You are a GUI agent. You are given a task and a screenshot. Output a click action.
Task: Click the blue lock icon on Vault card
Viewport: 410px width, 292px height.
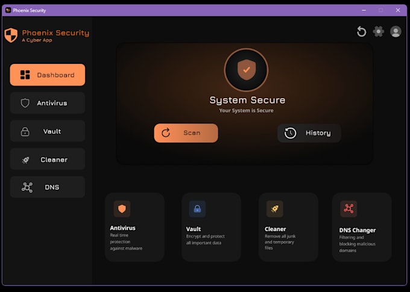[x=197, y=209]
